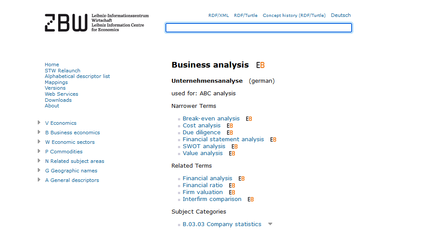Click EB icon beside Cost analysis
This screenshot has height=230, width=422.
pyautogui.click(x=230, y=126)
